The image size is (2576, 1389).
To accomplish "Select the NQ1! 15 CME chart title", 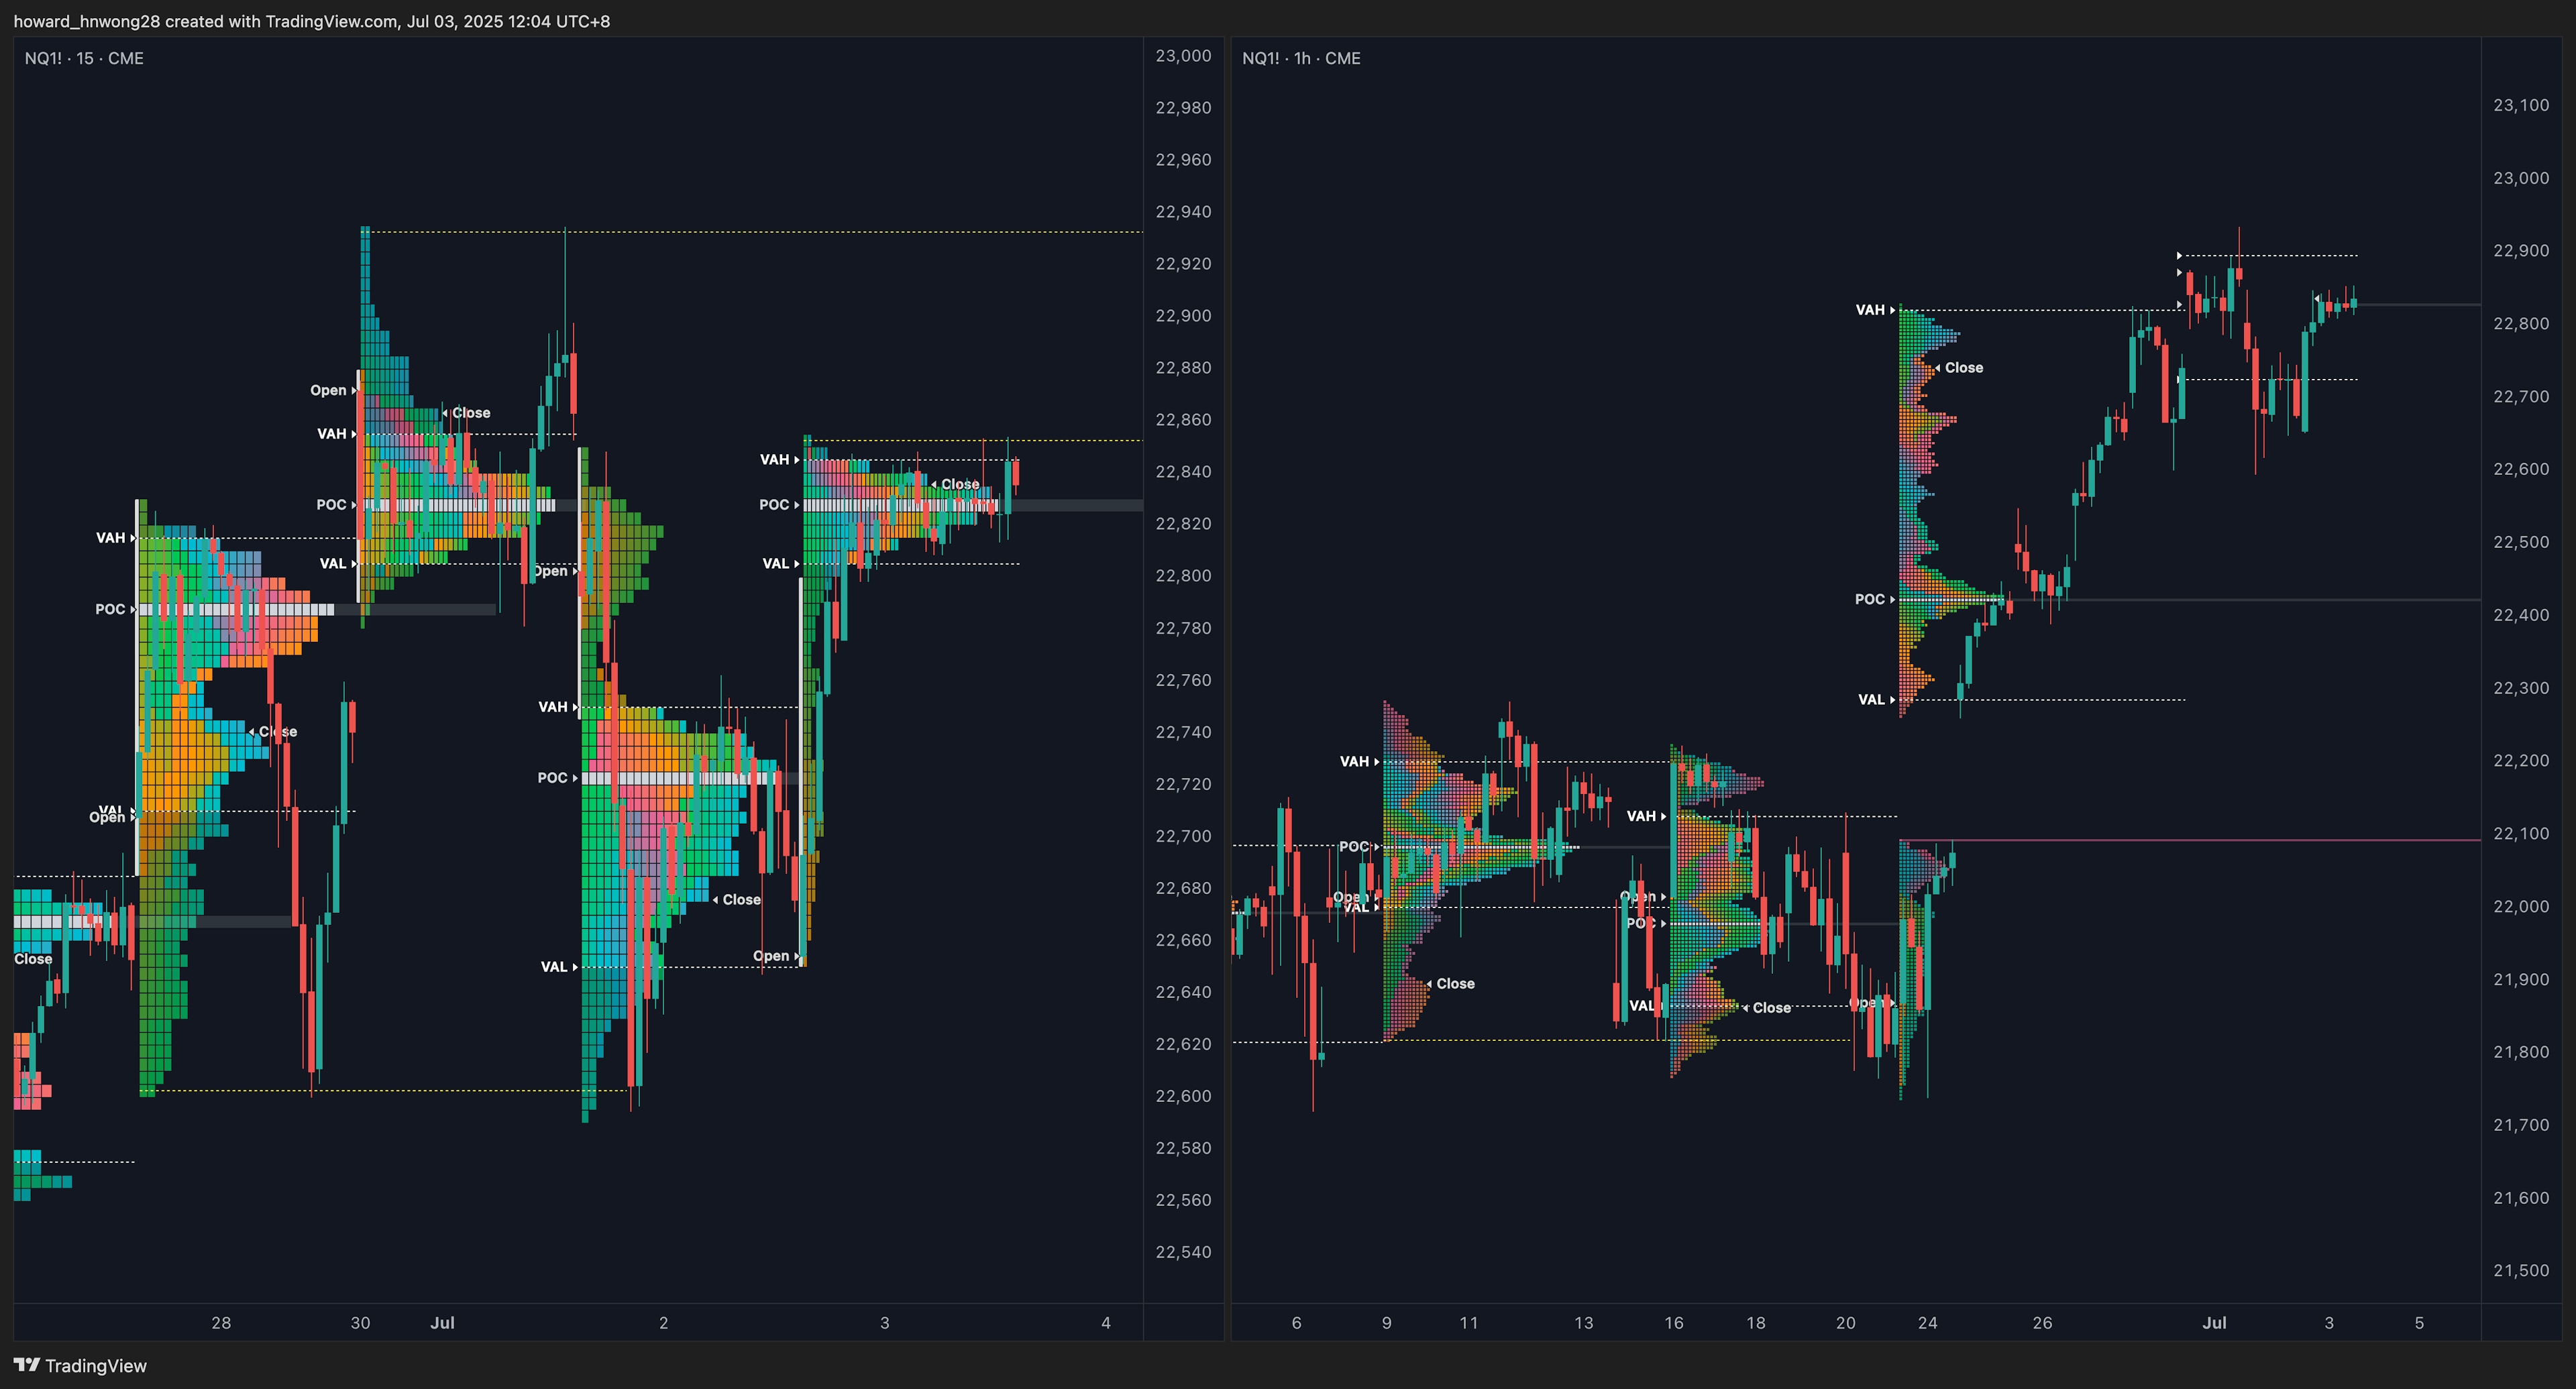I will pyautogui.click(x=84, y=58).
